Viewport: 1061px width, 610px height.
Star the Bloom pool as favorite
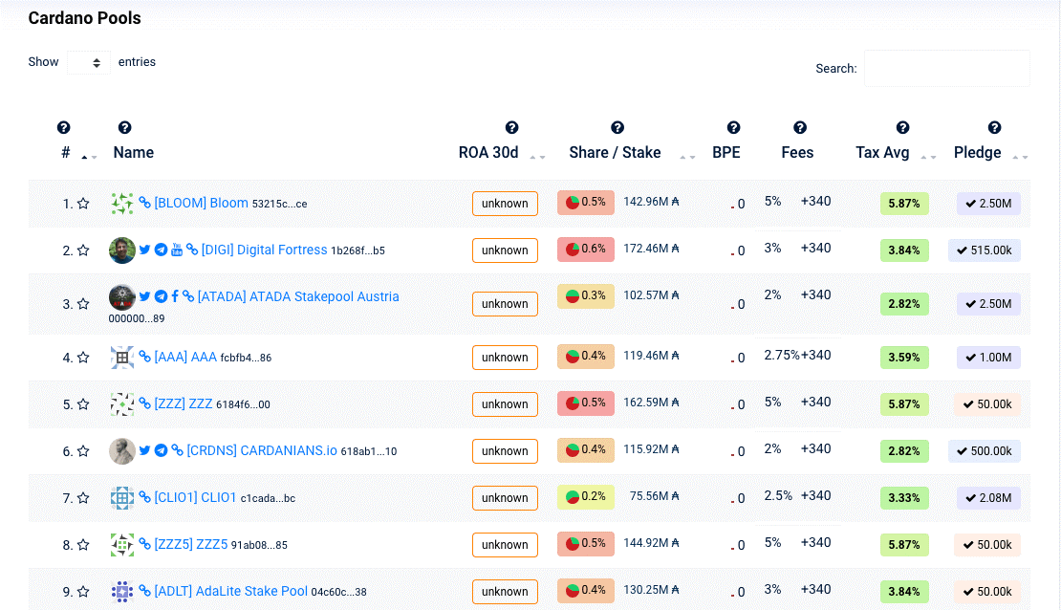[x=83, y=204]
